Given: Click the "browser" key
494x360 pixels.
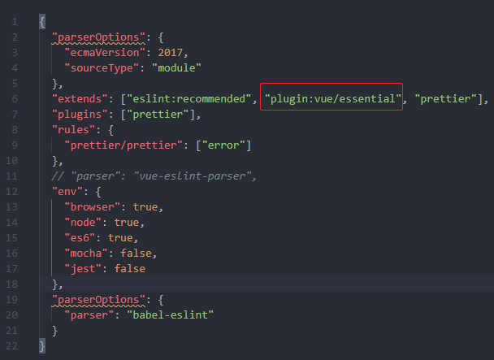Looking at the screenshot, I should click(93, 207).
